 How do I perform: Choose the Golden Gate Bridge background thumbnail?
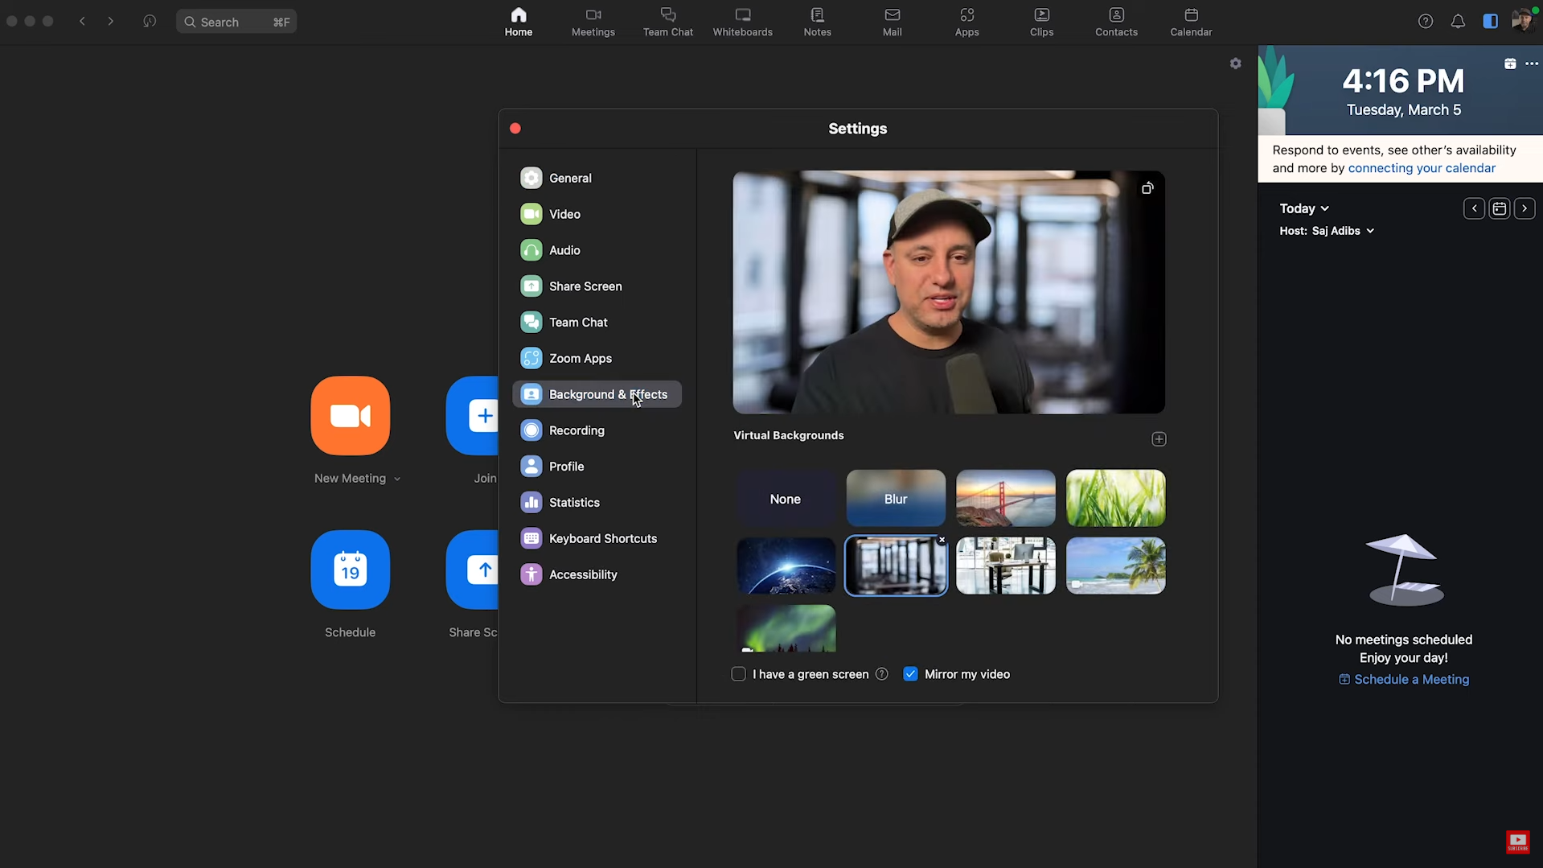1005,499
